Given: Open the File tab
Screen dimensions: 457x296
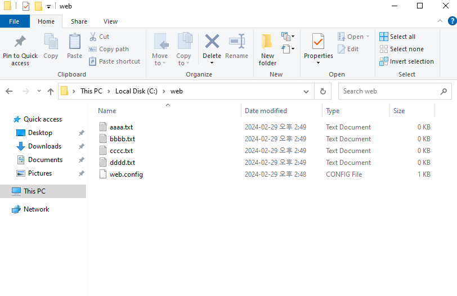Looking at the screenshot, I should 14,21.
